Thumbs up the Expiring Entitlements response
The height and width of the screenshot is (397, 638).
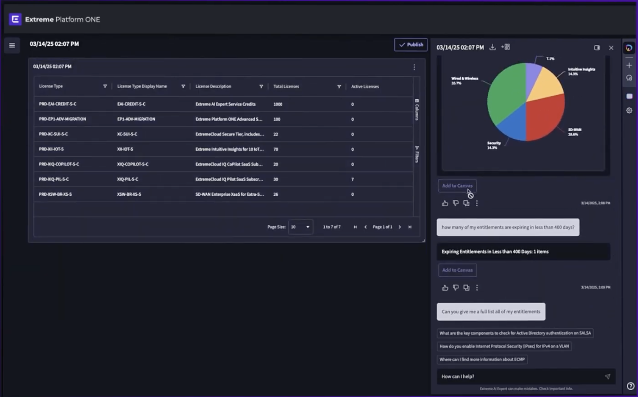coord(445,288)
